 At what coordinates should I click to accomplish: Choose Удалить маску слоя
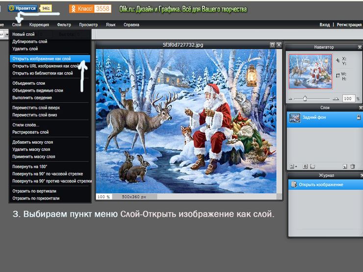coord(50,149)
